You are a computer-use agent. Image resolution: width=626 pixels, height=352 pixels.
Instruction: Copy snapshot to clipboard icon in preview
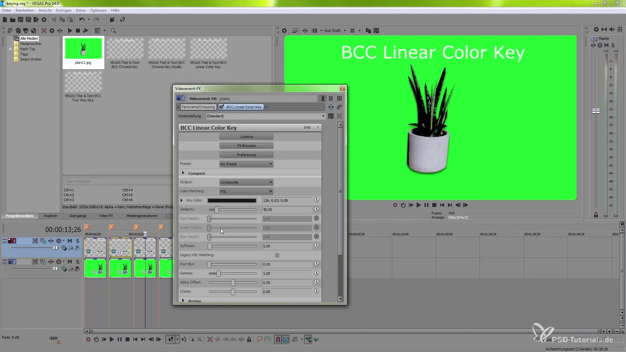[368, 31]
